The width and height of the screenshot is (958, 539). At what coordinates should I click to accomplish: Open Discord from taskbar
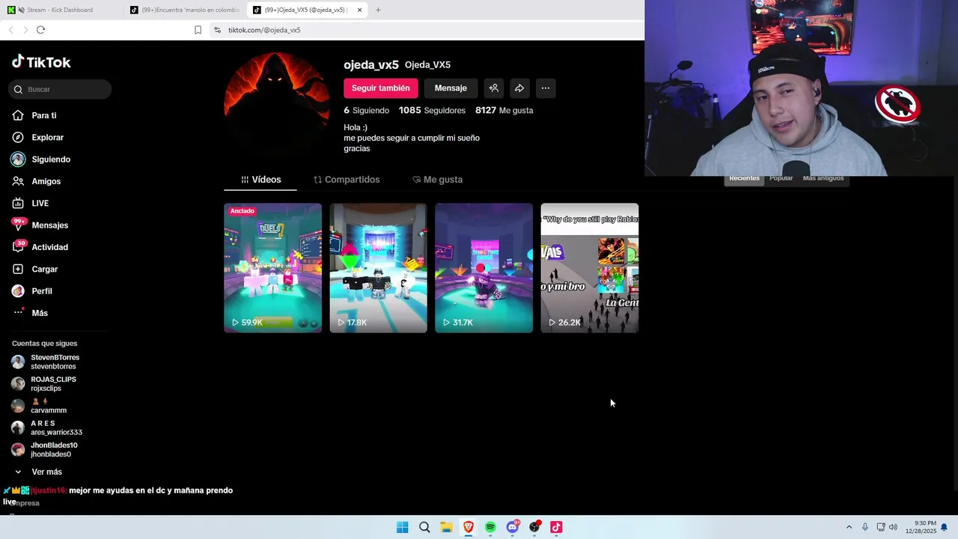(513, 527)
